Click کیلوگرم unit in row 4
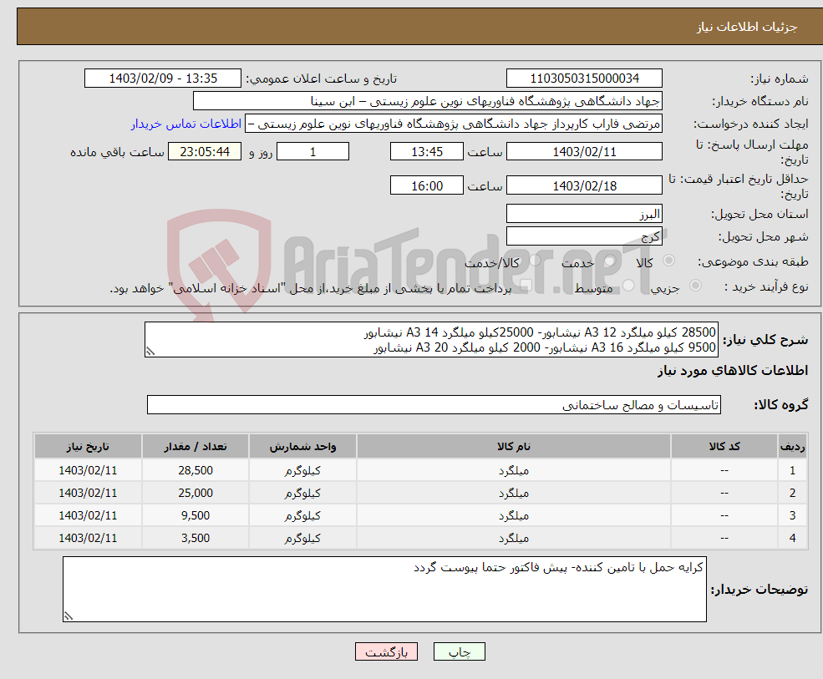This screenshot has width=823, height=679. 302,539
